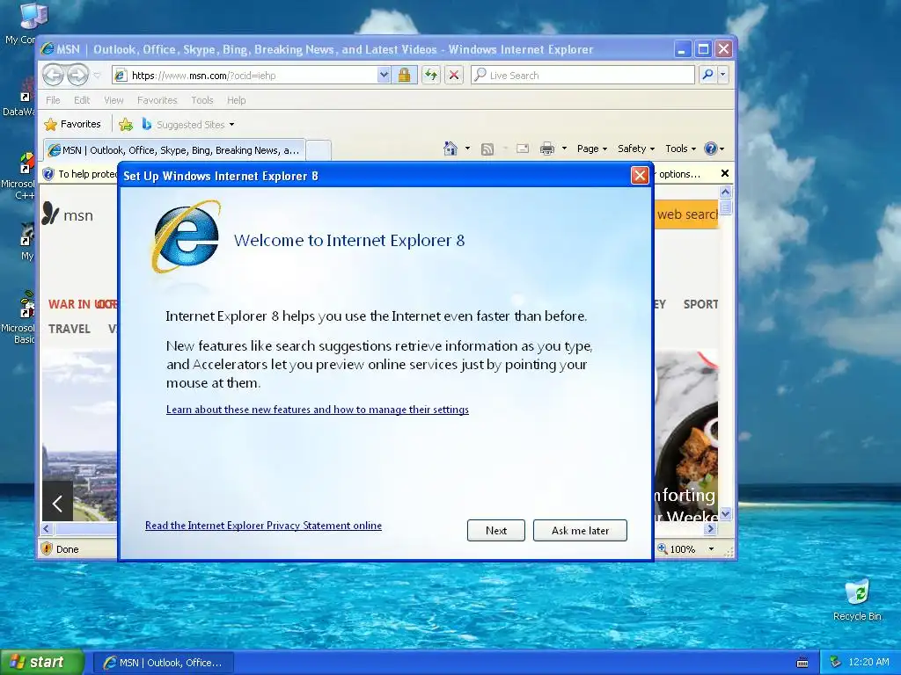
Task: Click the Forward navigation arrow in Internet Explorer
Action: pos(77,75)
